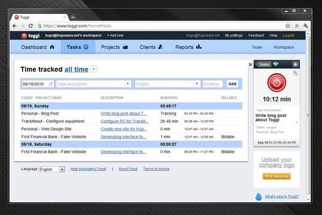Open 'Write blog post about T...' entry
322x215 pixels.
pos(124,114)
